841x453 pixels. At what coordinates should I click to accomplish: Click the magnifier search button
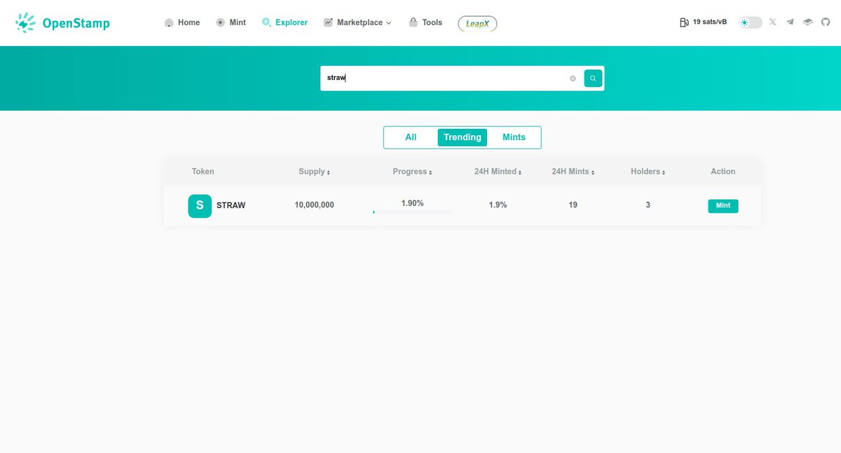[593, 78]
